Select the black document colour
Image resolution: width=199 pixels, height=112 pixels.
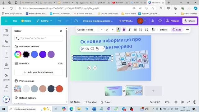point(26,54)
